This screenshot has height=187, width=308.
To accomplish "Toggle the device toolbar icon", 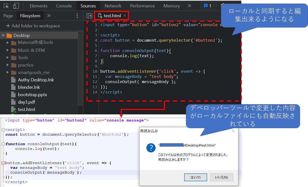I will [x=16, y=6].
